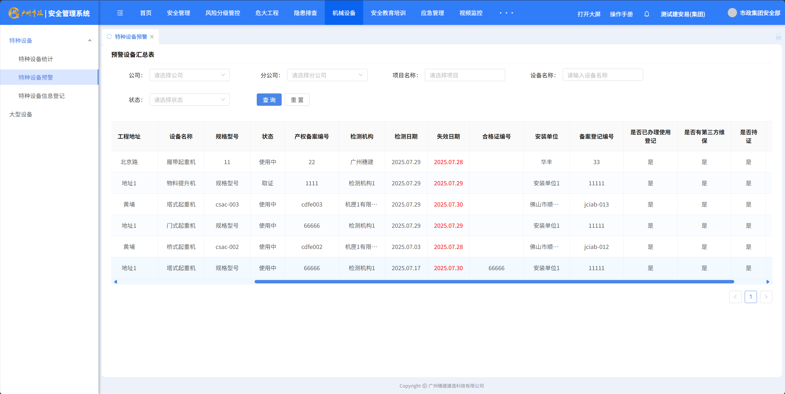
Task: Click the 广州市政 logo
Action: (x=26, y=13)
